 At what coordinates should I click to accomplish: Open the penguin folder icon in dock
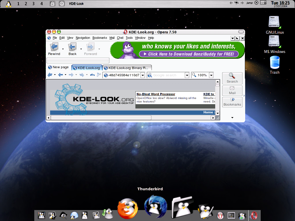point(182,207)
